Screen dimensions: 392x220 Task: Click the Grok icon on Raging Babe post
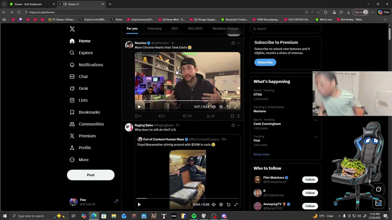click(233, 125)
